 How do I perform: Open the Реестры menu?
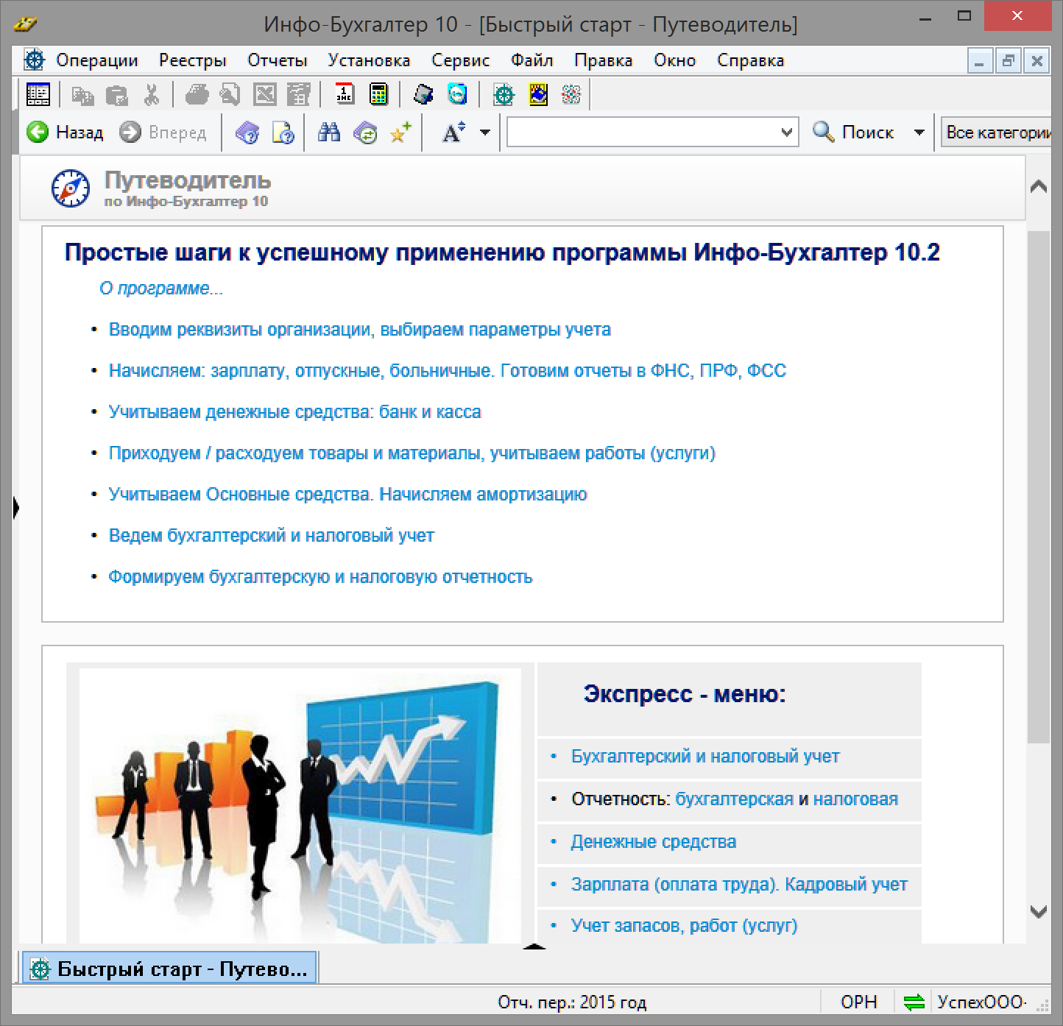tap(192, 60)
